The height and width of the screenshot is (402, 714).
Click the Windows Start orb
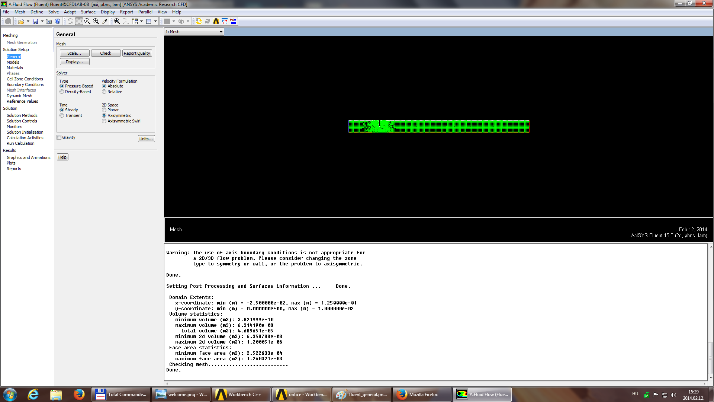(10, 395)
